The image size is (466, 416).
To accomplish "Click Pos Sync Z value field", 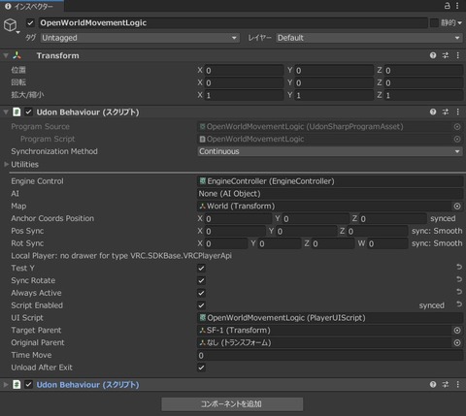I will [378, 231].
